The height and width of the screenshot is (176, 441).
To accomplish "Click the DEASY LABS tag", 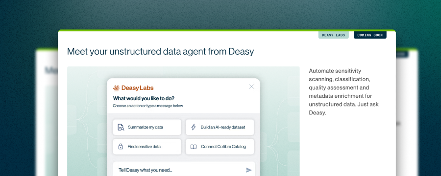I will (334, 35).
